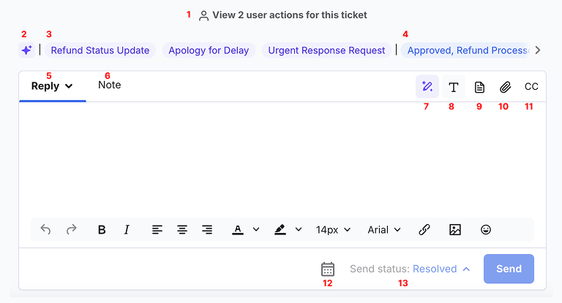Attach a file with the paperclip icon
The image size is (562, 303).
pyautogui.click(x=506, y=87)
